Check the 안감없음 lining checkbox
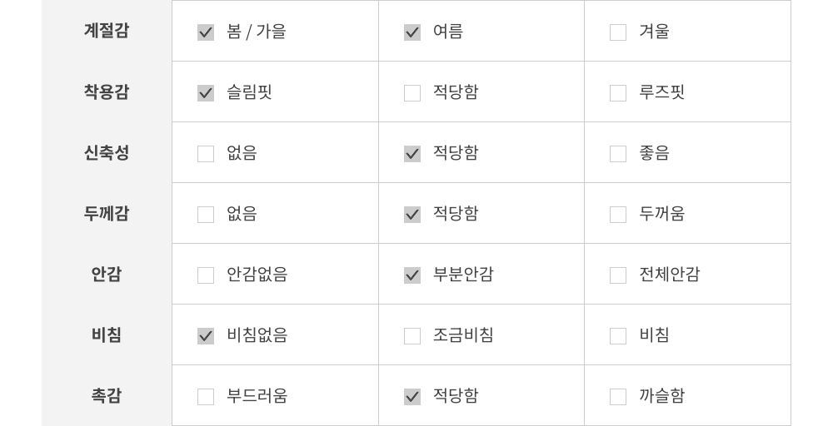 point(206,275)
